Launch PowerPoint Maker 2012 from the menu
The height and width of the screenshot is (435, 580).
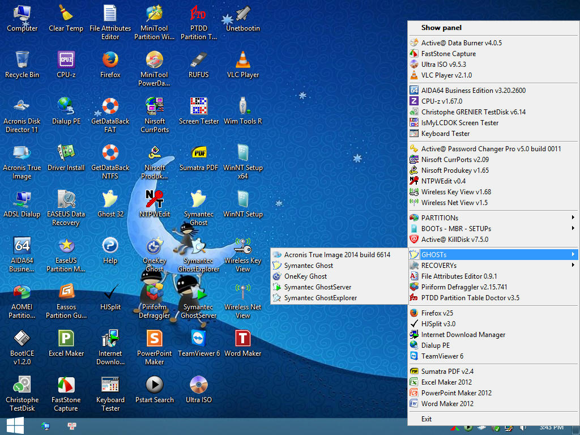[493, 393]
